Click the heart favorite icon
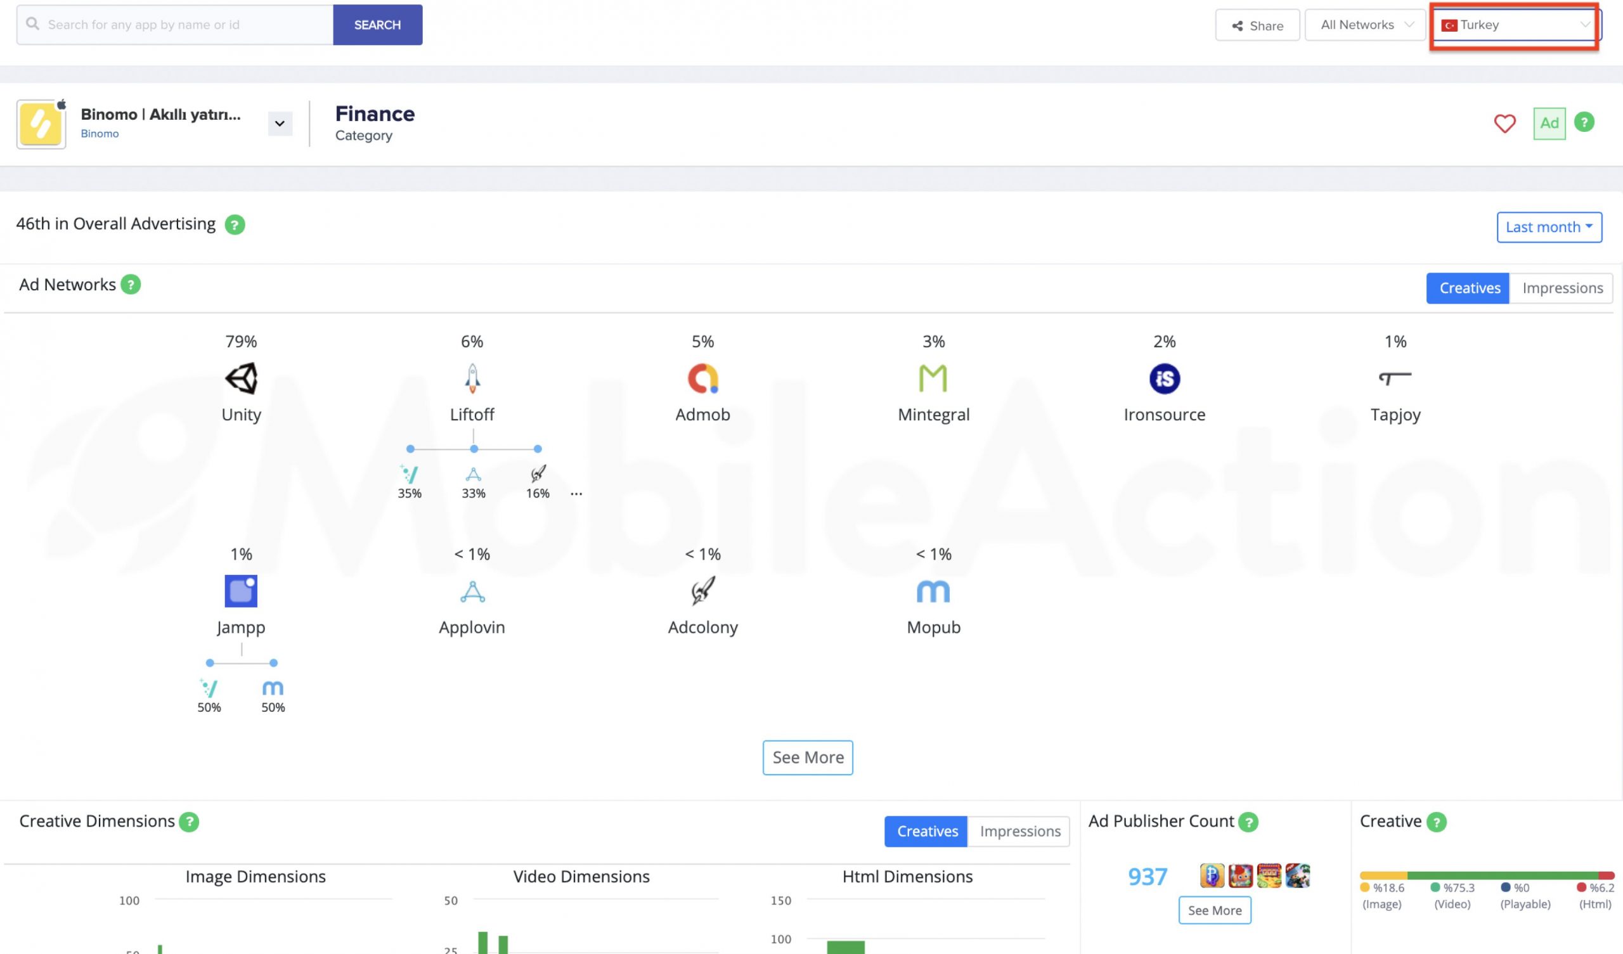This screenshot has height=954, width=1623. click(1504, 123)
